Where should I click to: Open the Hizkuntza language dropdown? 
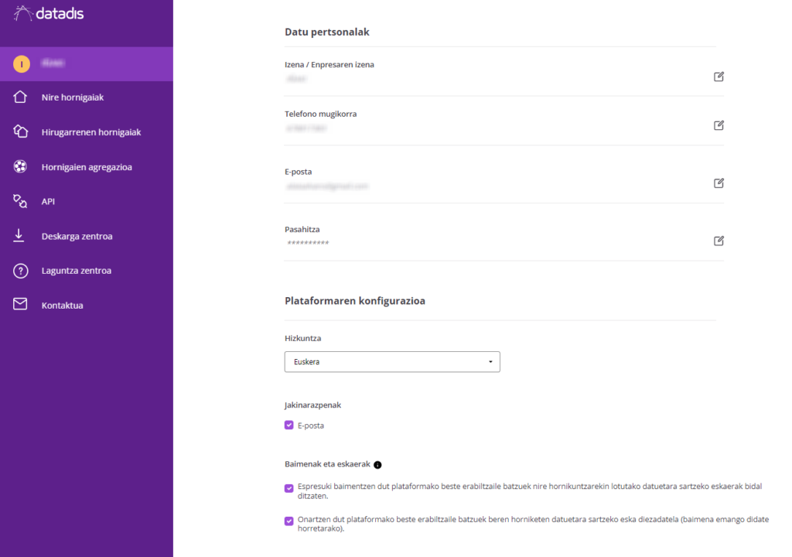click(x=392, y=361)
